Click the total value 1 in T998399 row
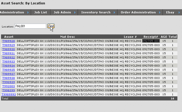 coord(173,90)
